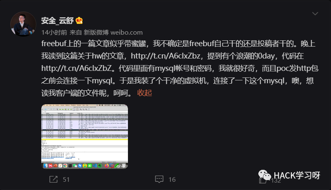331x190 pixels.
Task: Click the HACK学习呀 watermark text
Action: (297, 175)
